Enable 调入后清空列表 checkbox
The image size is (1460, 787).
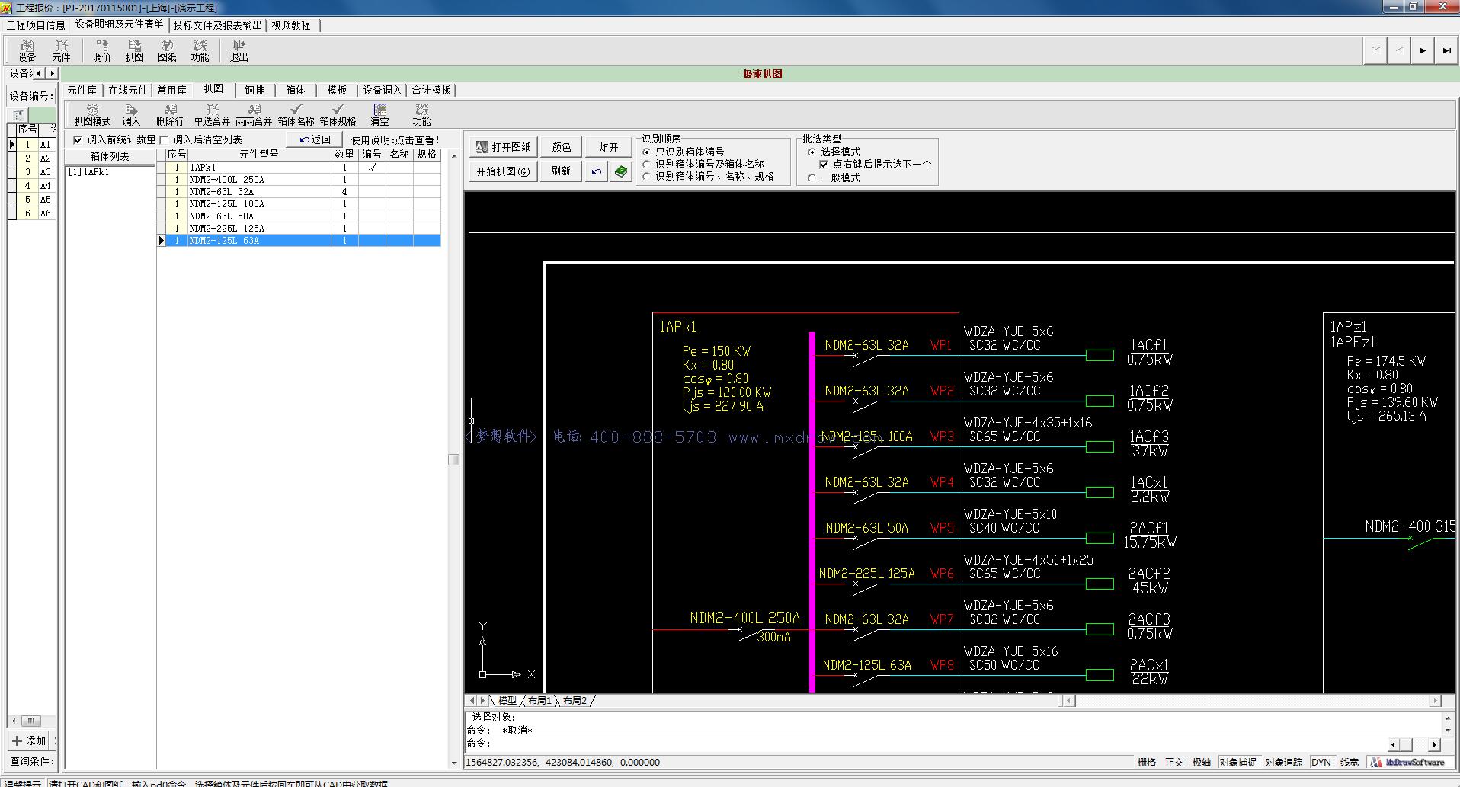coord(165,140)
